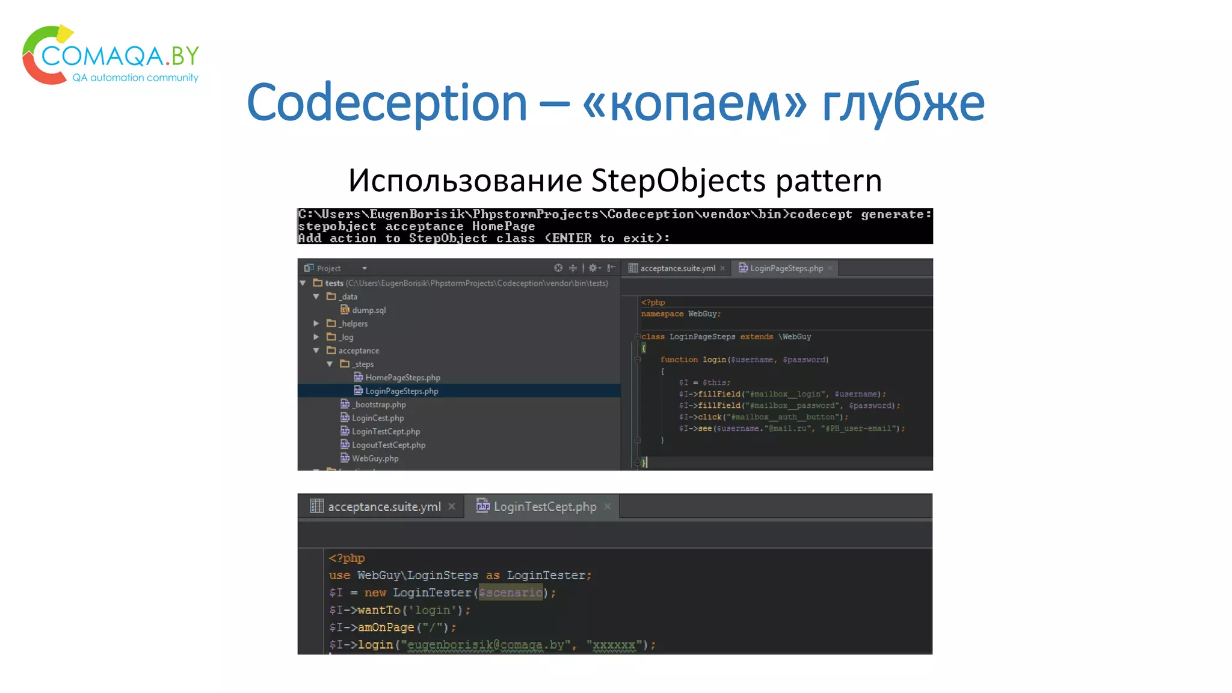Screen dimensions: 1232x693
Task: Click the PHP icon of LoginPageSteps.php in tree
Action: (359, 390)
